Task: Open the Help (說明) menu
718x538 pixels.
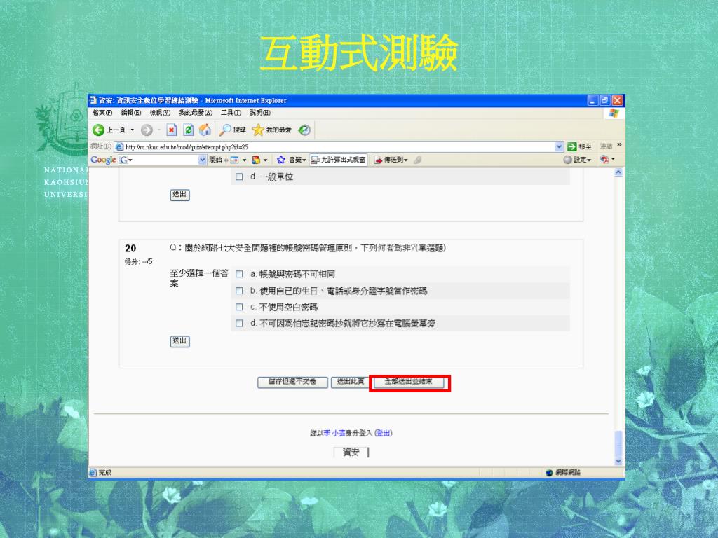Action: tap(259, 113)
